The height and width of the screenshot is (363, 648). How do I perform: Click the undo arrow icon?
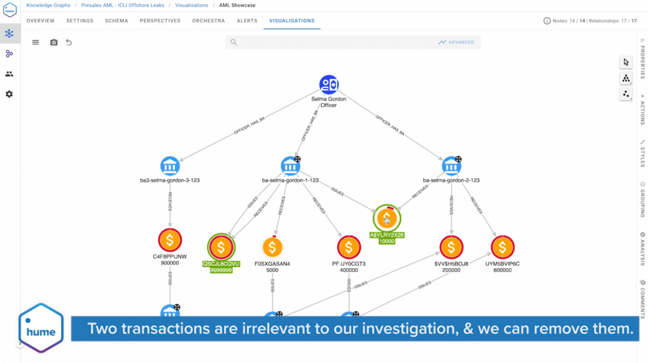click(x=69, y=42)
